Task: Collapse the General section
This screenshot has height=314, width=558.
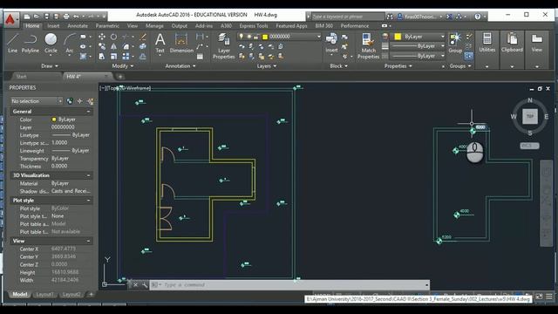Action: click(88, 112)
